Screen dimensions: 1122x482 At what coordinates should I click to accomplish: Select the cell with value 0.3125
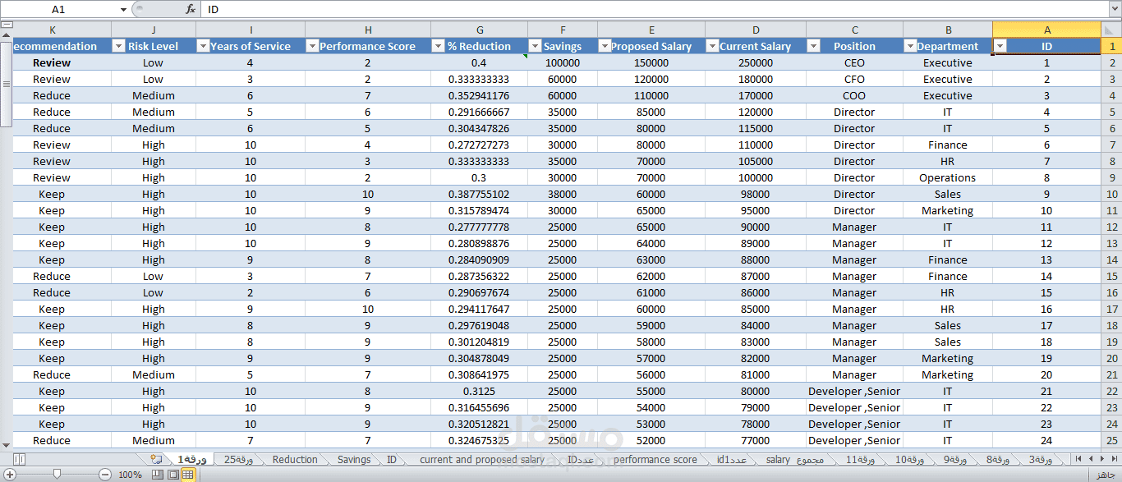tap(480, 392)
